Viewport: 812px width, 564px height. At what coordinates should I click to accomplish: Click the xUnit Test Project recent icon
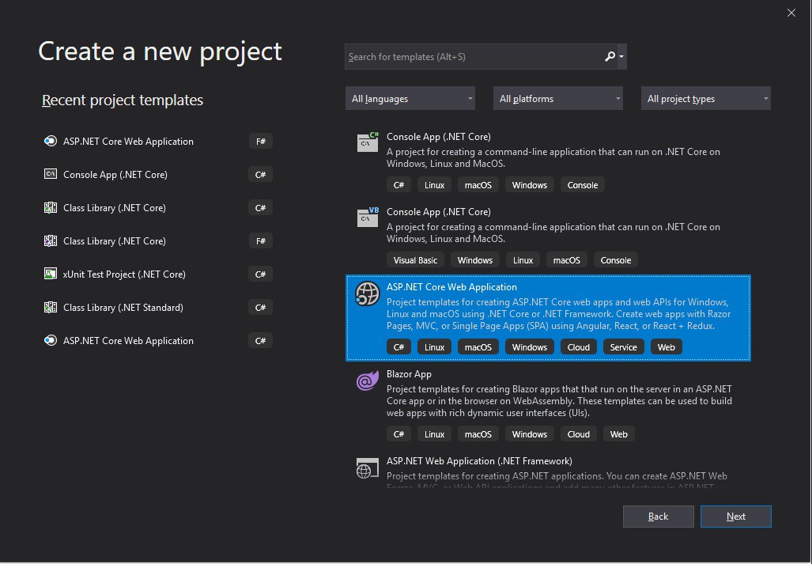click(51, 274)
